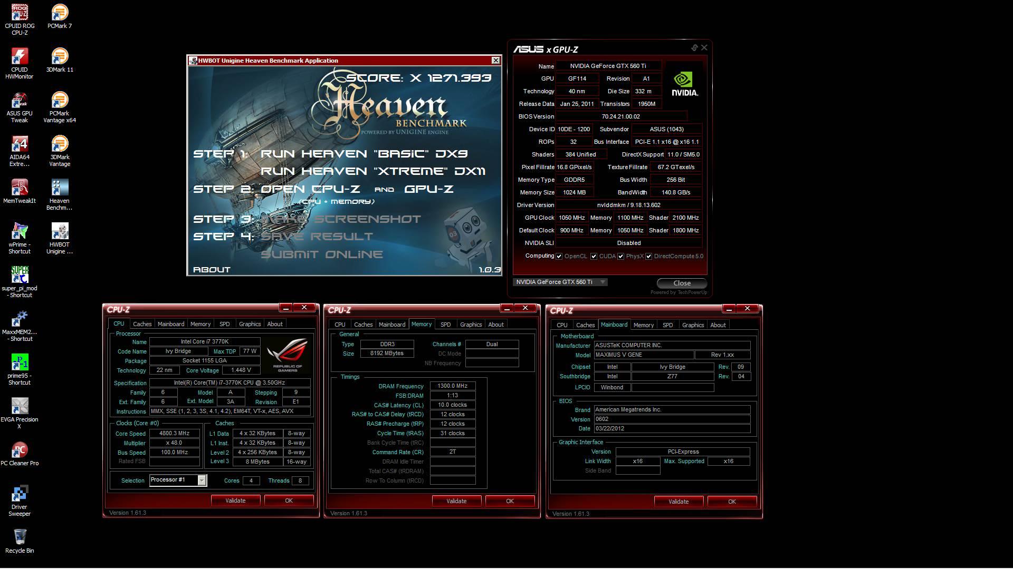Run Heaven "Basic" DX9 step
1013x569 pixels.
364,154
